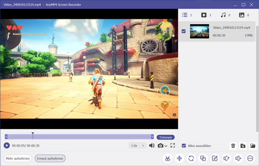Open the file converter tool

[191, 158]
